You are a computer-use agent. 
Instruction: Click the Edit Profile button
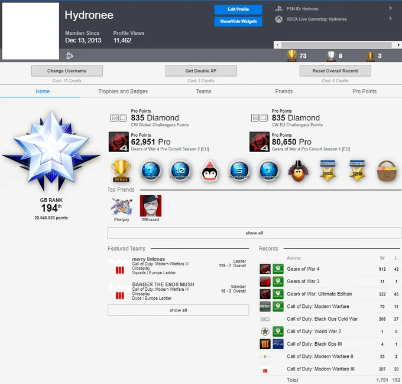point(238,9)
